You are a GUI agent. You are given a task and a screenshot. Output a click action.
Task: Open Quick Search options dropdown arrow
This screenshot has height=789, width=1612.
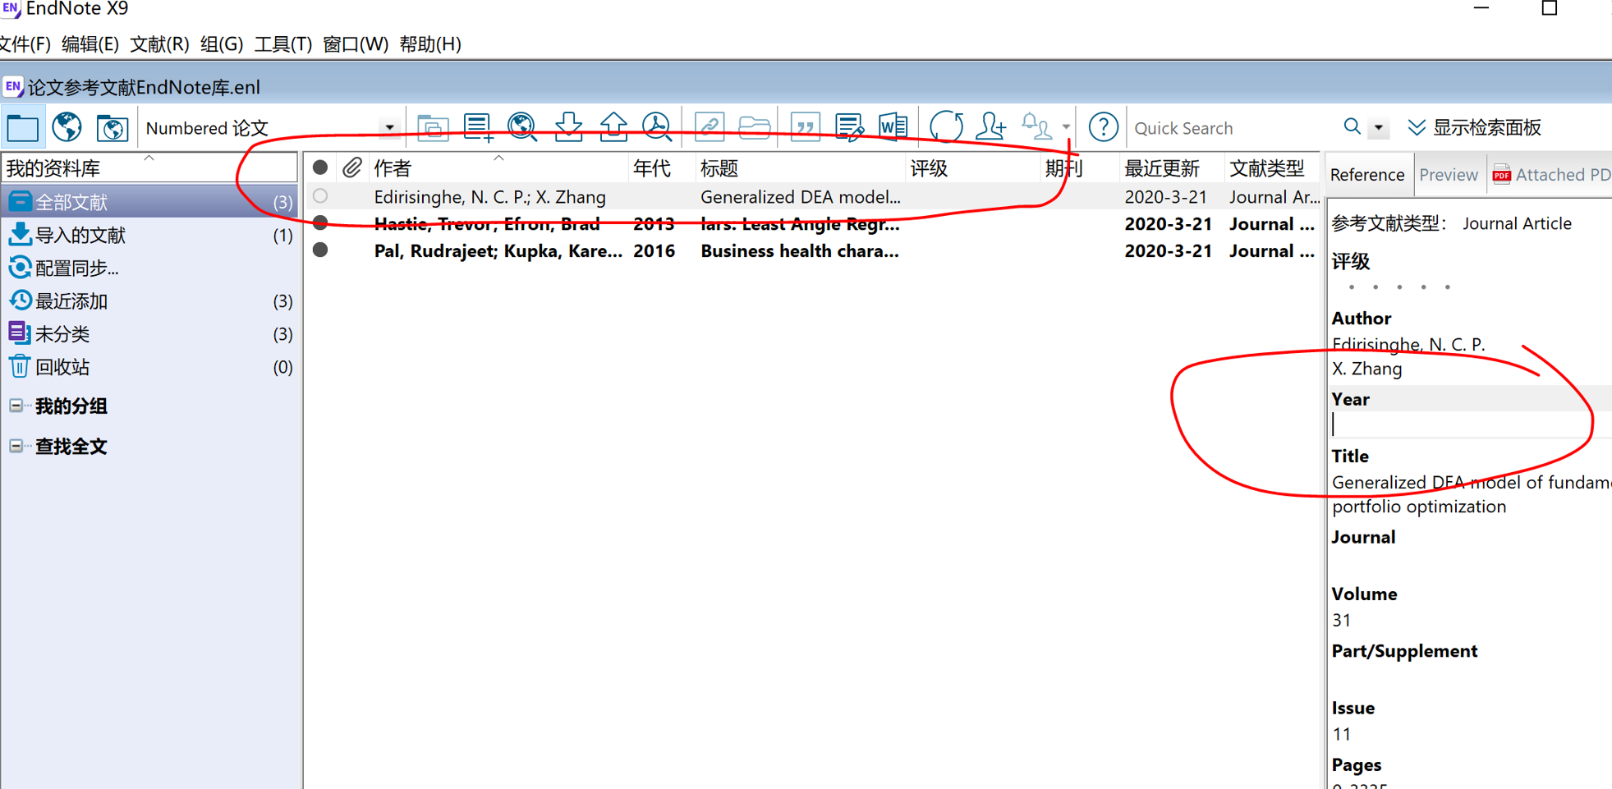click(x=1379, y=128)
